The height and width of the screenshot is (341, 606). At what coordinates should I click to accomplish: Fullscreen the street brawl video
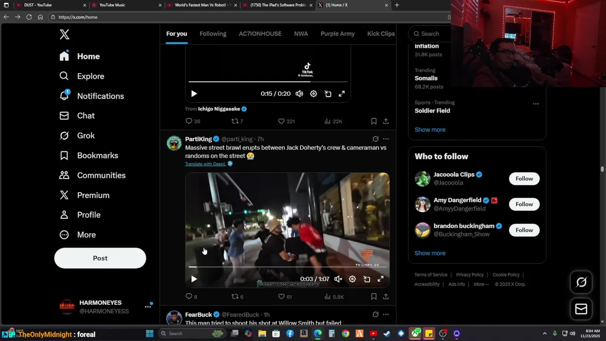[x=380, y=279]
